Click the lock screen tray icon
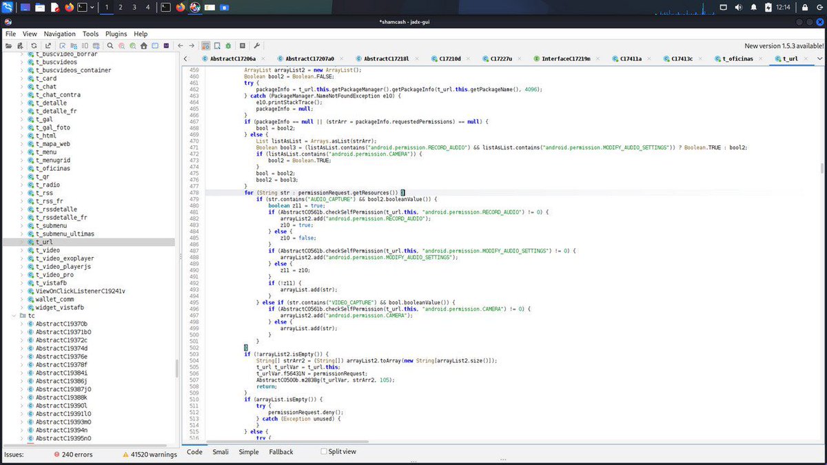Screen dimensions: 827x465 click(x=805, y=8)
